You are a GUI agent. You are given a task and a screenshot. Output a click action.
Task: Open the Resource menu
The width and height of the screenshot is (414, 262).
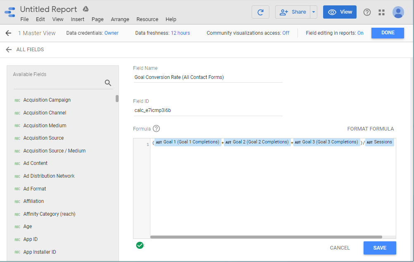pyautogui.click(x=147, y=19)
